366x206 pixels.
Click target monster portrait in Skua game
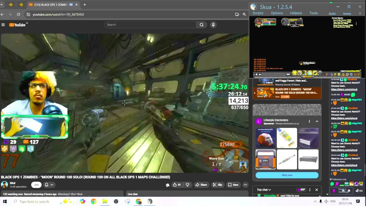pyautogui.click(x=285, y=22)
